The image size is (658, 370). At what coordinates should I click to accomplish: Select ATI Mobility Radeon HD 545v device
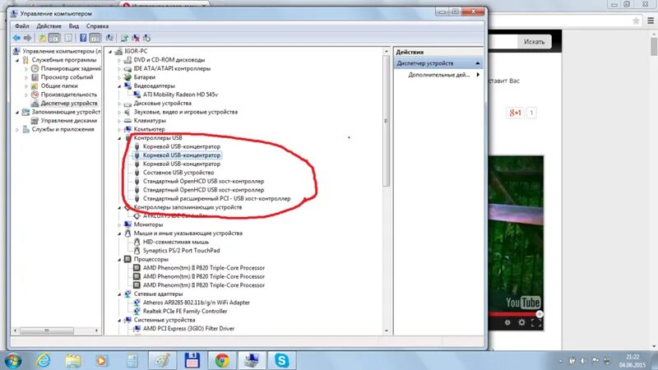click(x=180, y=95)
